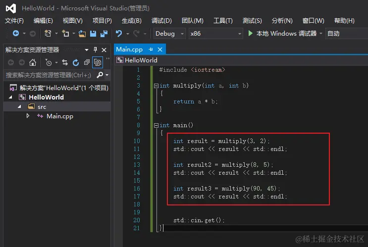Viewport: 368px width, 247px height.
Task: Click the Solution Explorer search field
Action: click(x=49, y=75)
